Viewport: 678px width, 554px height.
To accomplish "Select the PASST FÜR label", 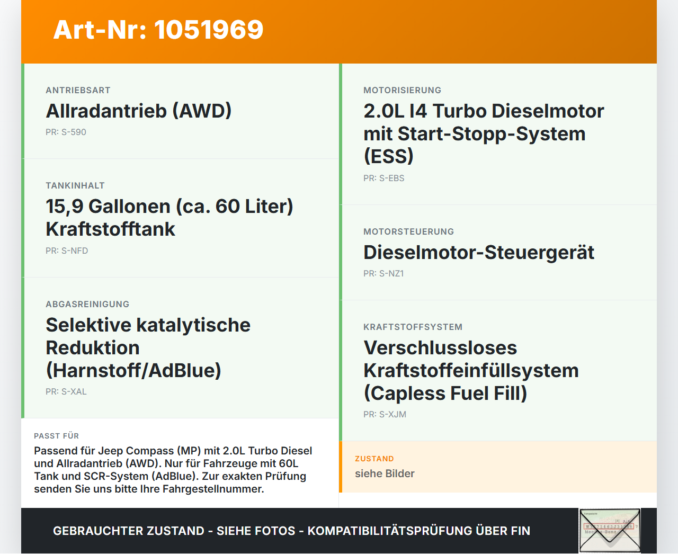I will click(56, 436).
